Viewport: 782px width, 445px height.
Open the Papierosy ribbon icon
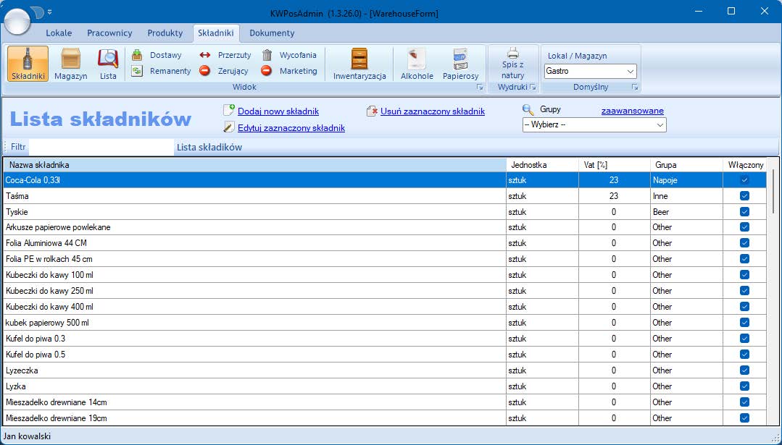(460, 64)
